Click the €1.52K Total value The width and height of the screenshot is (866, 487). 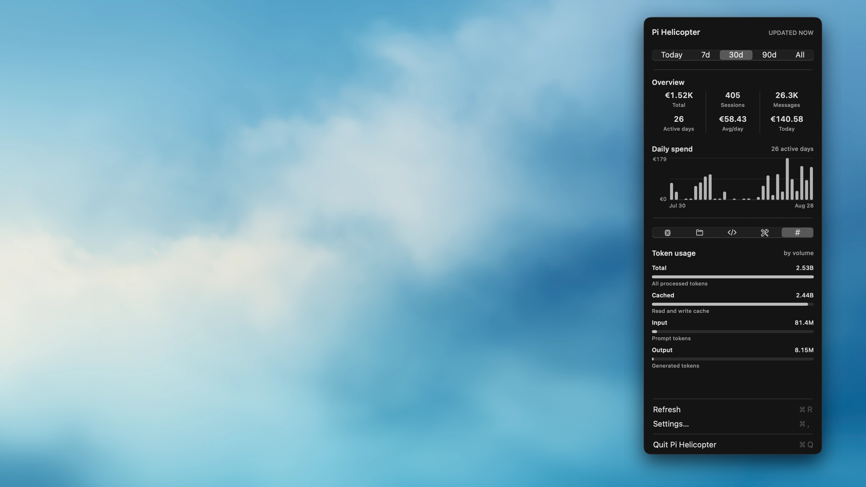[679, 96]
